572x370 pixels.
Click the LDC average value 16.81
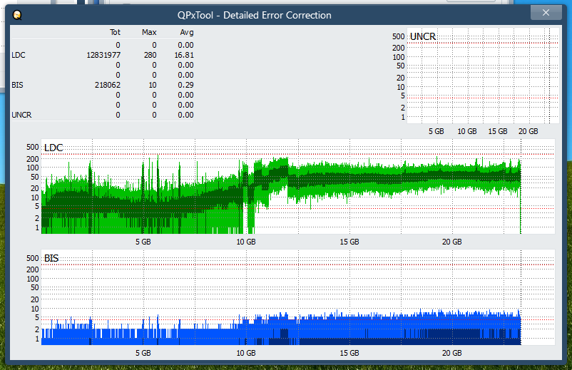click(x=185, y=55)
